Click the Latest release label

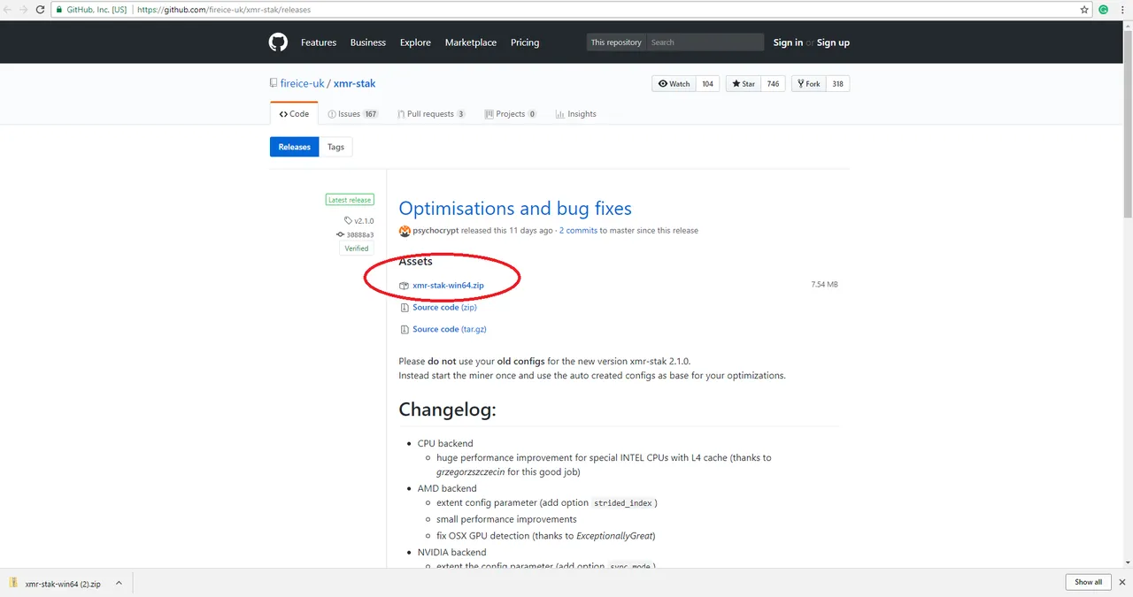(350, 200)
